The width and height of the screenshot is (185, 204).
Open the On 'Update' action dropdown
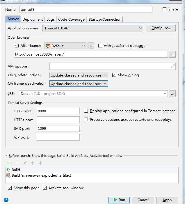point(79,75)
